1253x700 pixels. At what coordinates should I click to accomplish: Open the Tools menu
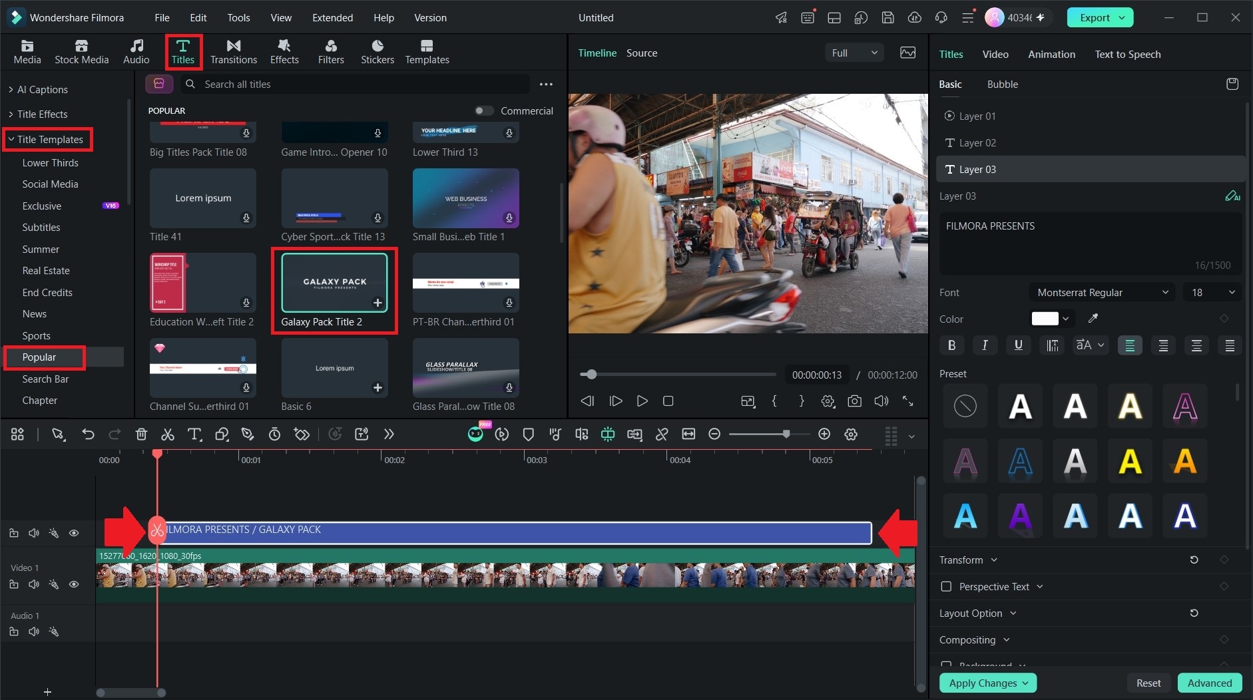pyautogui.click(x=238, y=18)
